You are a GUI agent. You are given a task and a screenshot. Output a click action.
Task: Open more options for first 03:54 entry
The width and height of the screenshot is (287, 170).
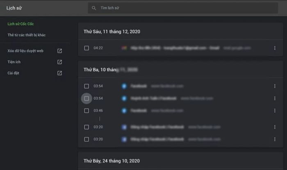274,86
